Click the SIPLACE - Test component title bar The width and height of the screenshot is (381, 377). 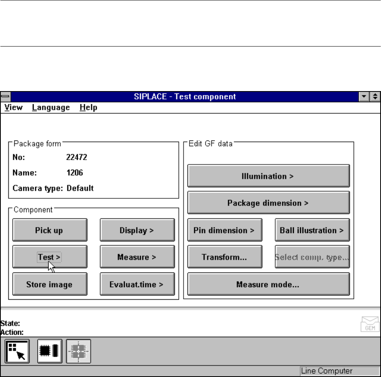pyautogui.click(x=185, y=96)
